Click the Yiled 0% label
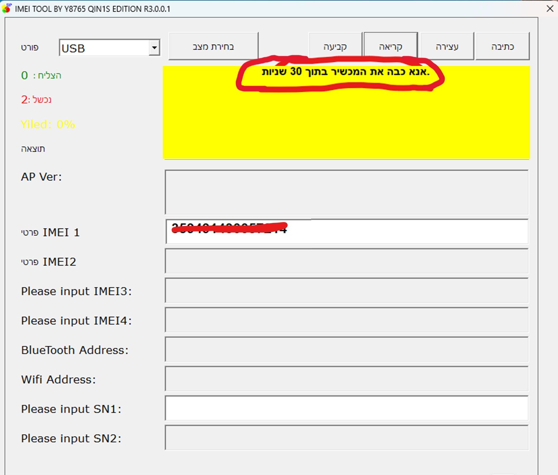The width and height of the screenshot is (558, 475). coord(48,124)
